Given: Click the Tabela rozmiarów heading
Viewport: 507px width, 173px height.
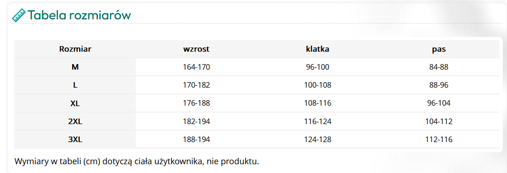Looking at the screenshot, I should 79,15.
